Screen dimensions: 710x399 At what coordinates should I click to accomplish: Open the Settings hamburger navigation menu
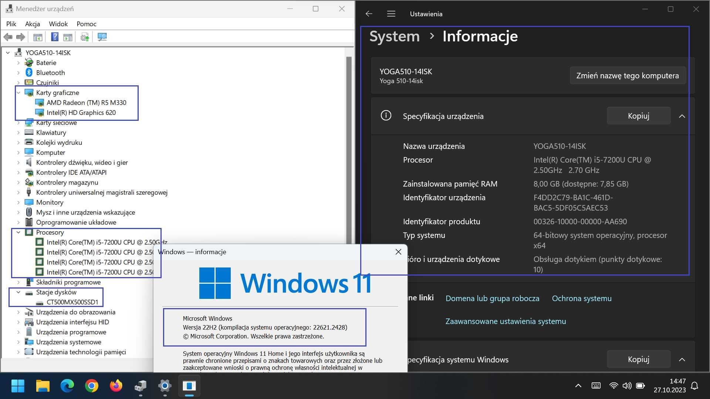391,14
